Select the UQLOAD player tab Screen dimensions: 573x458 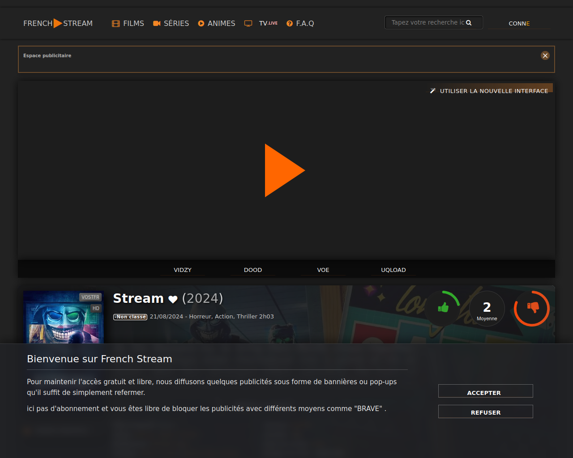pyautogui.click(x=393, y=270)
